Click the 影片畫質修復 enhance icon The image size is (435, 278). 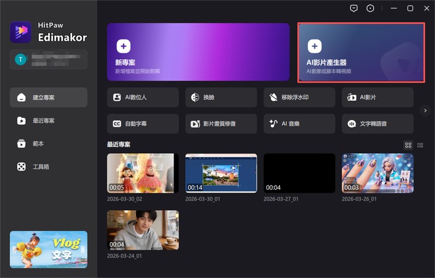pos(196,124)
